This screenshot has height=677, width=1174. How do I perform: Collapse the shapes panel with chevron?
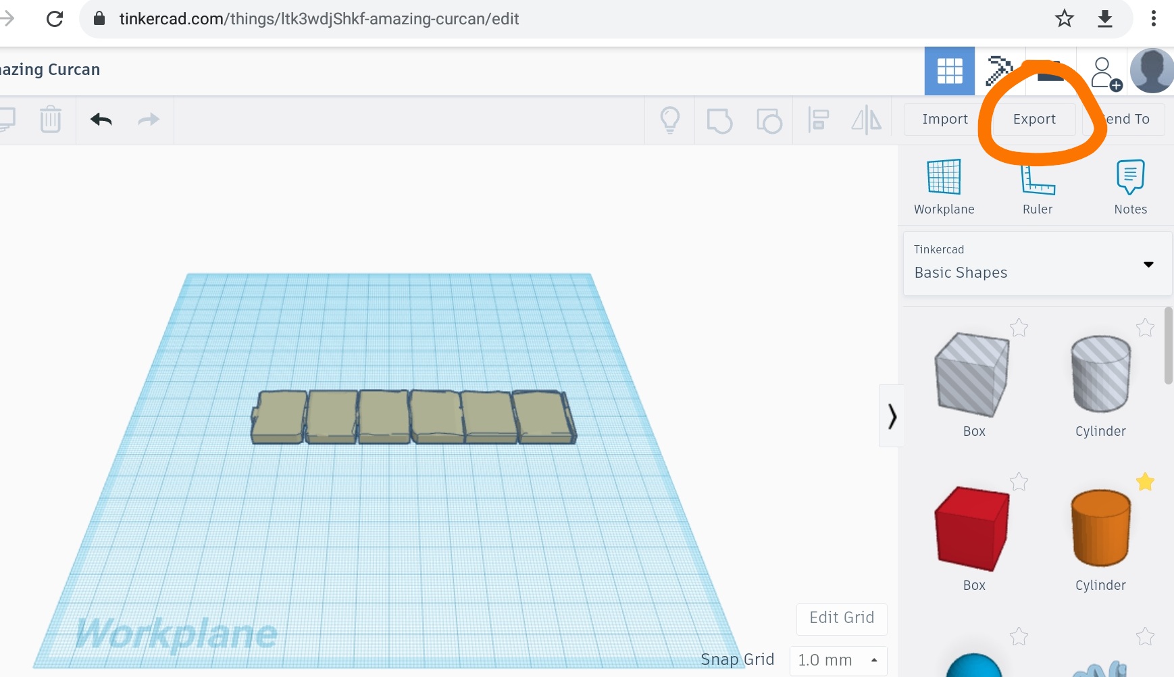(892, 416)
